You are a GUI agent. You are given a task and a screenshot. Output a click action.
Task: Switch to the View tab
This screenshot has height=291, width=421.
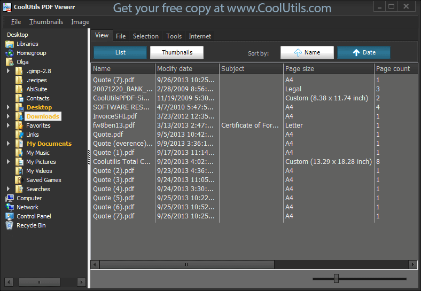point(102,35)
